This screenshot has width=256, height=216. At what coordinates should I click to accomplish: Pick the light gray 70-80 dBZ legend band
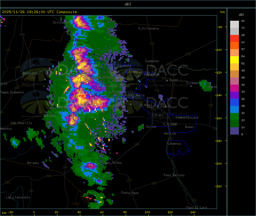pyautogui.click(x=234, y=24)
